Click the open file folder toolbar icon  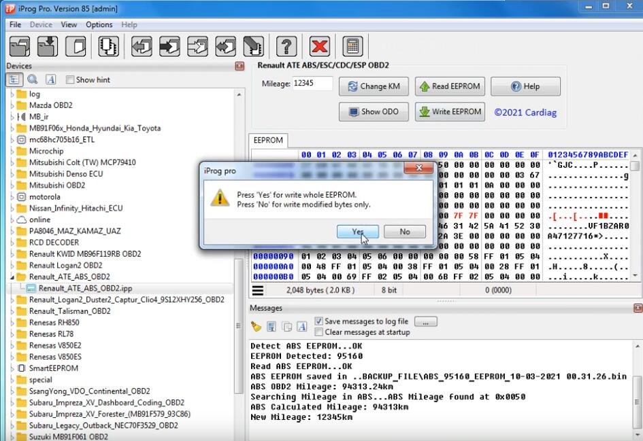click(19, 46)
